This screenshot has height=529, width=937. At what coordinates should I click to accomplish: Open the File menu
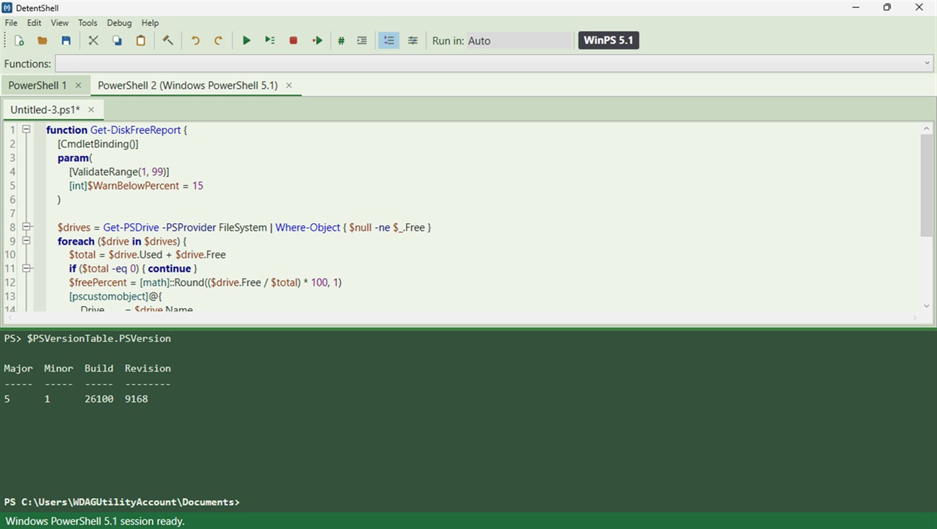11,23
